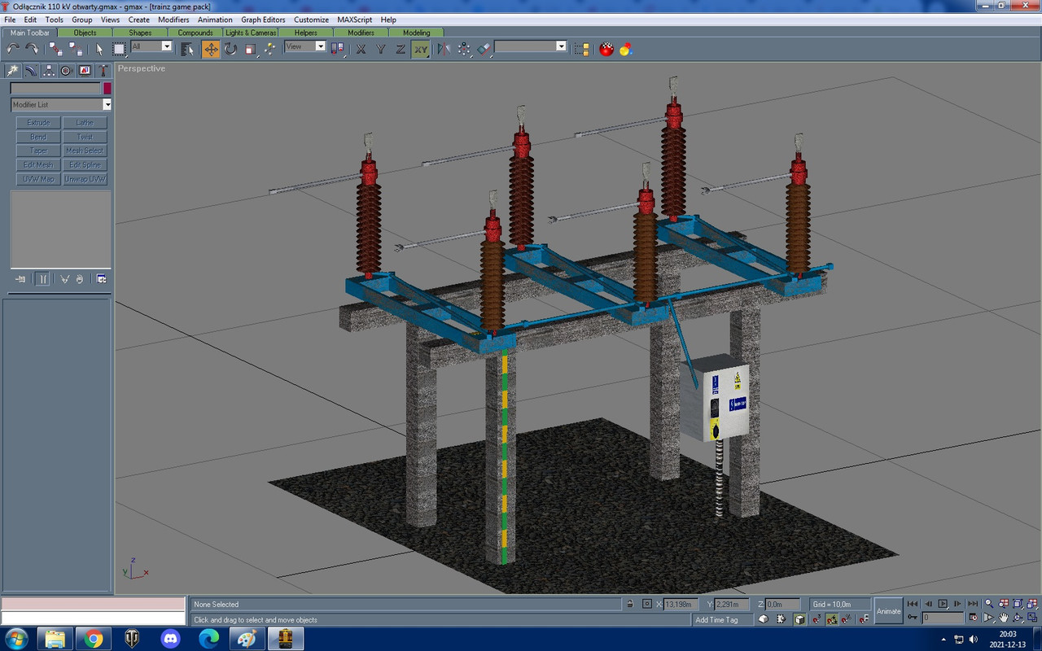This screenshot has width=1042, height=651.
Task: Toggle the selection lock padlock
Action: [x=629, y=604]
